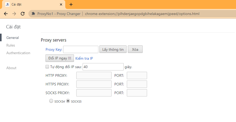Switch to the Rules section
The height and width of the screenshot is (122, 236).
pos(11,45)
